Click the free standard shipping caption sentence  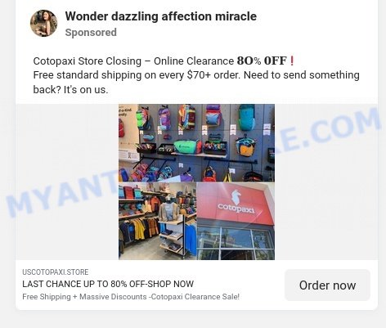pyautogui.click(x=196, y=82)
